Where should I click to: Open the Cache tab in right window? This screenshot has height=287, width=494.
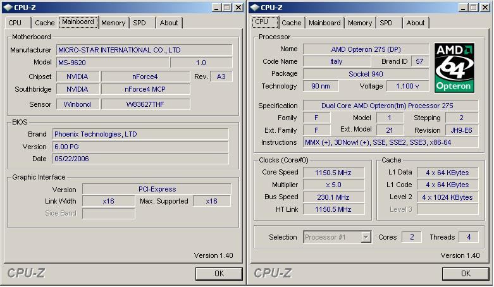coord(292,23)
